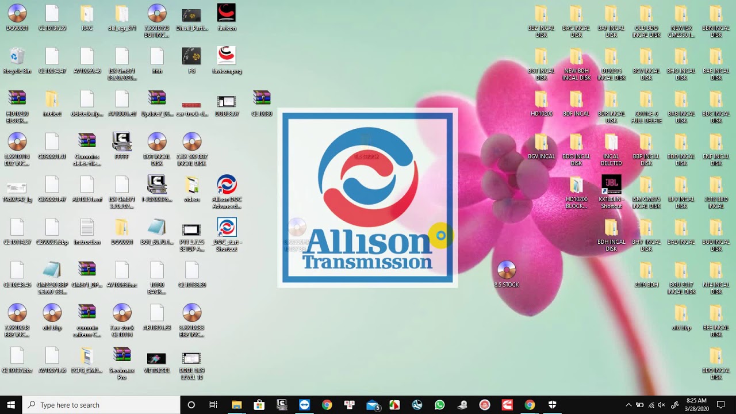Open the Diesel_Parti gauge icon
Screen dimensions: 736x414
pos(191,18)
